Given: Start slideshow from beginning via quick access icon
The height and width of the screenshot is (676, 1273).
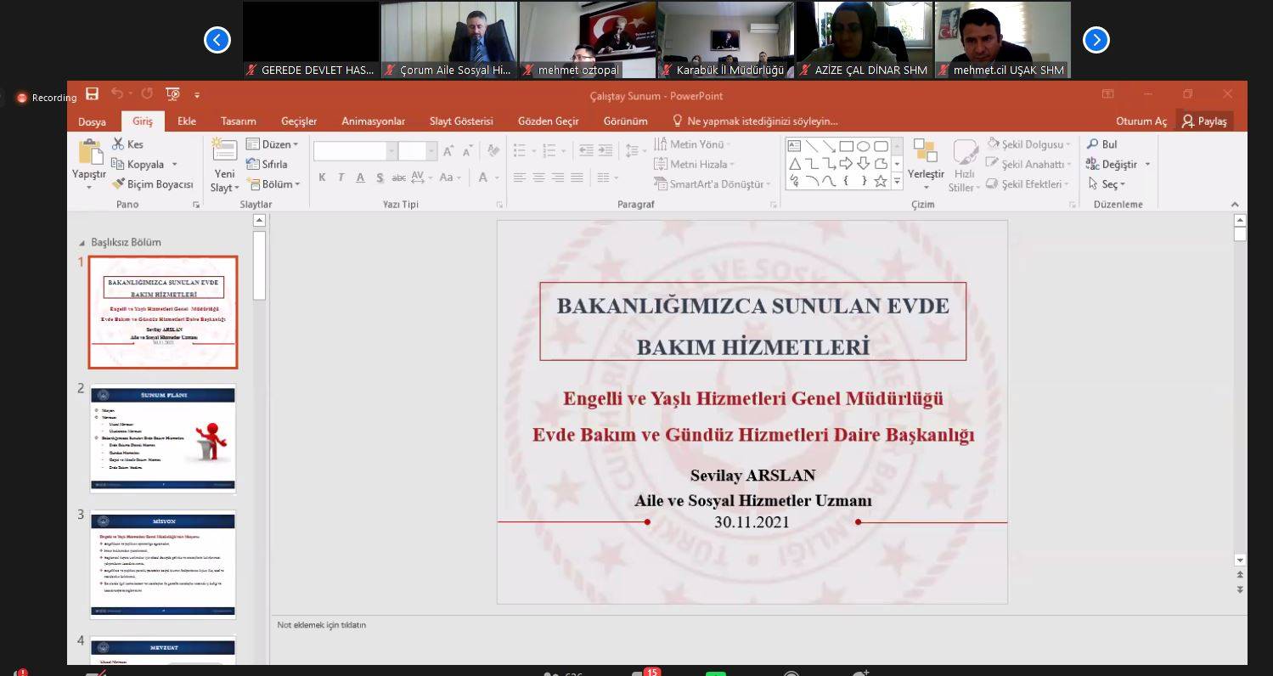Looking at the screenshot, I should [x=173, y=94].
